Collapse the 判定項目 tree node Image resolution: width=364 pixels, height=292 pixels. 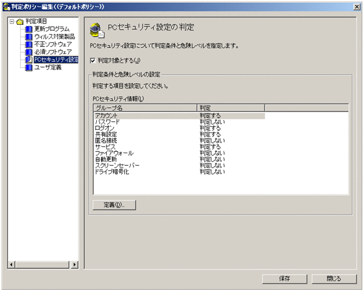(12, 22)
